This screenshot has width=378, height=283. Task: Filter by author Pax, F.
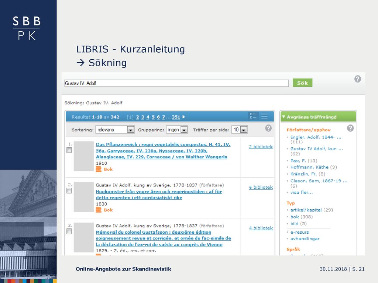pyautogui.click(x=298, y=161)
